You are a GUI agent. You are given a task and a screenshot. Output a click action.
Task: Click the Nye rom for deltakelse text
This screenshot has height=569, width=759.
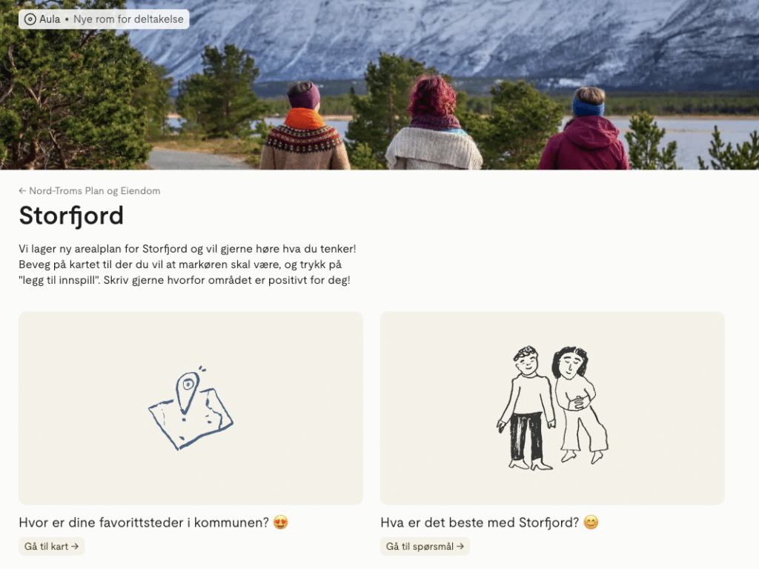coord(128,19)
